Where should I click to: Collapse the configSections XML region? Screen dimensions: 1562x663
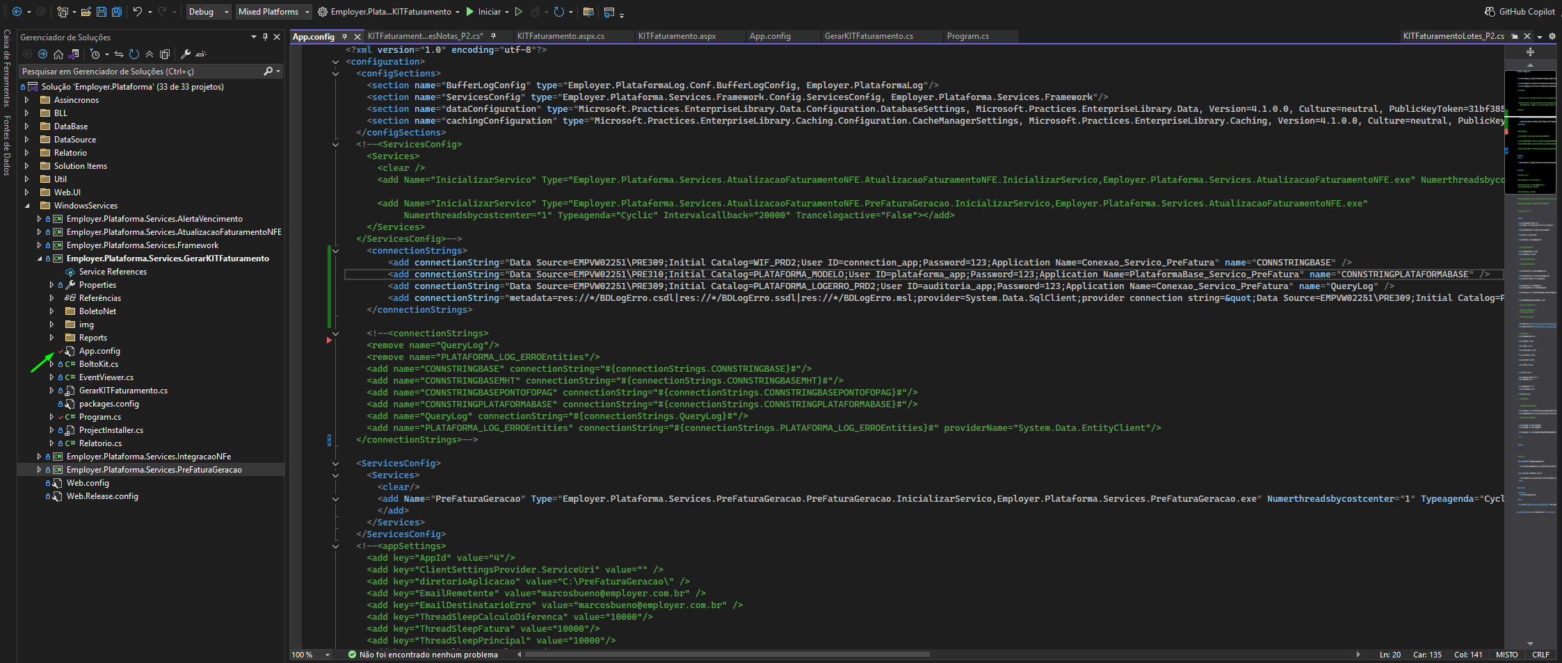(x=335, y=74)
